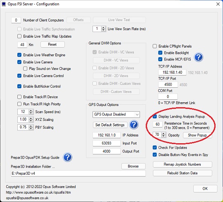Click XYZ Scaling 1.00 value field
Viewport: 223px width, 202px height.
click(23, 120)
